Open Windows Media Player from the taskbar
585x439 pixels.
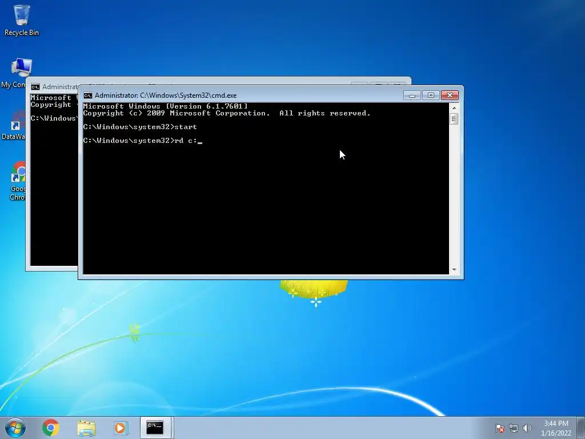tap(121, 428)
